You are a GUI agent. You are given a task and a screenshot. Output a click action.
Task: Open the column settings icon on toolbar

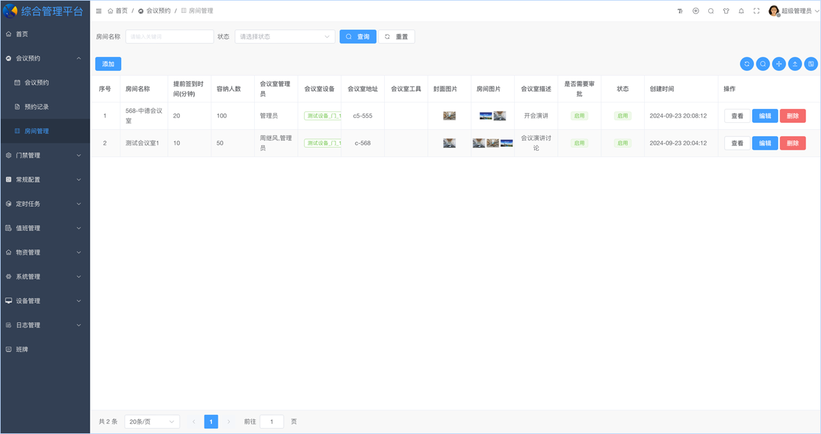[811, 63]
